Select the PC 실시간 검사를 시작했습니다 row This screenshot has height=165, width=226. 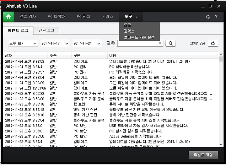[x=111, y=131]
